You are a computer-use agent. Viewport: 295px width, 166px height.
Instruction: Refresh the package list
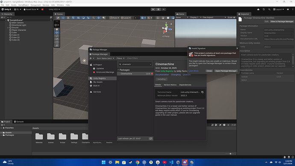(x=150, y=139)
